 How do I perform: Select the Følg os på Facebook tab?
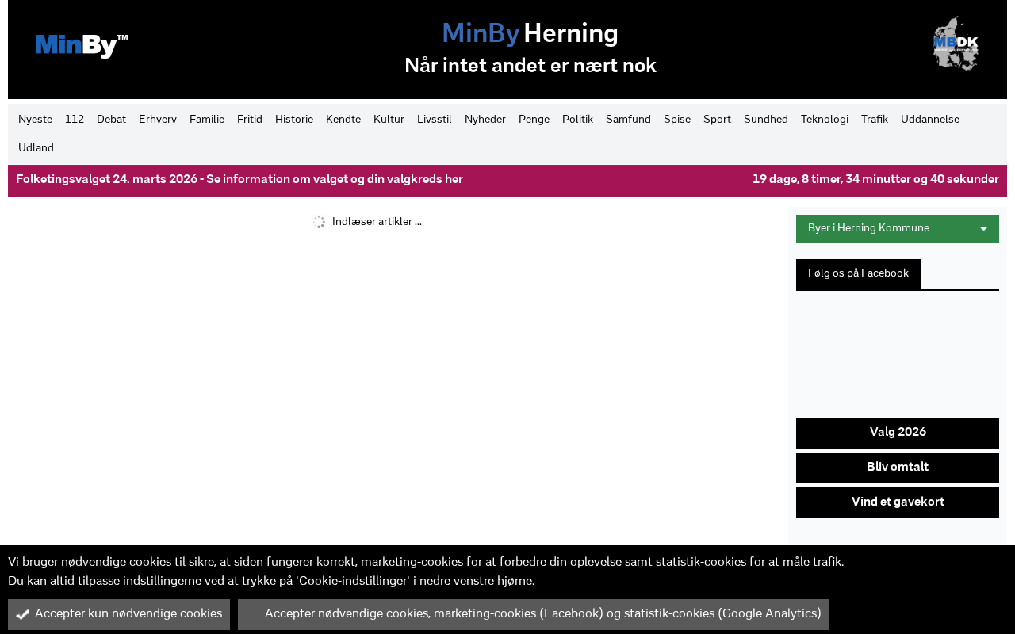point(858,273)
